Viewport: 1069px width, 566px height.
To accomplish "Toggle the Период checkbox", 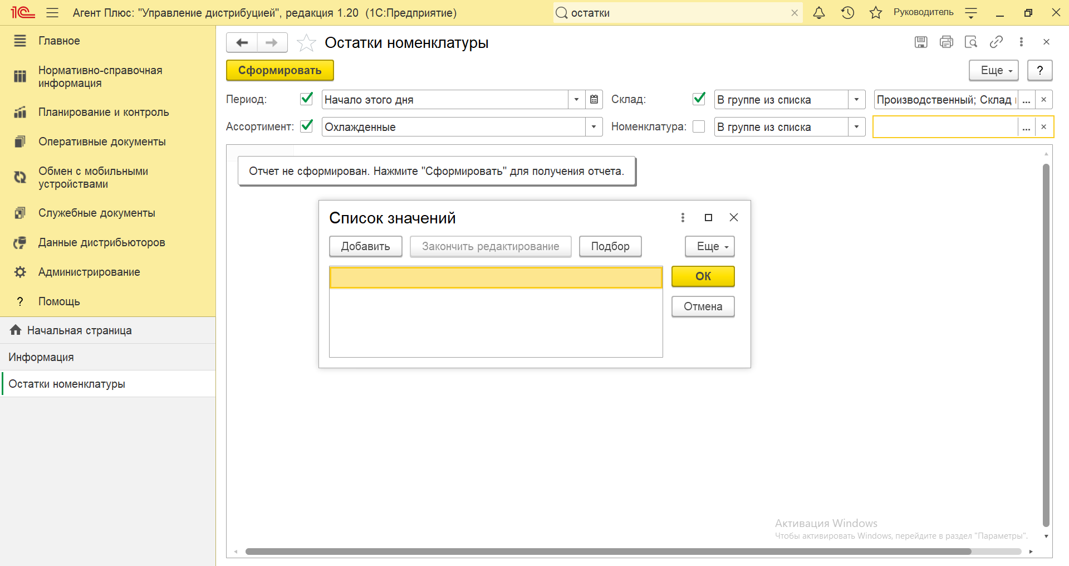I will [x=306, y=99].
